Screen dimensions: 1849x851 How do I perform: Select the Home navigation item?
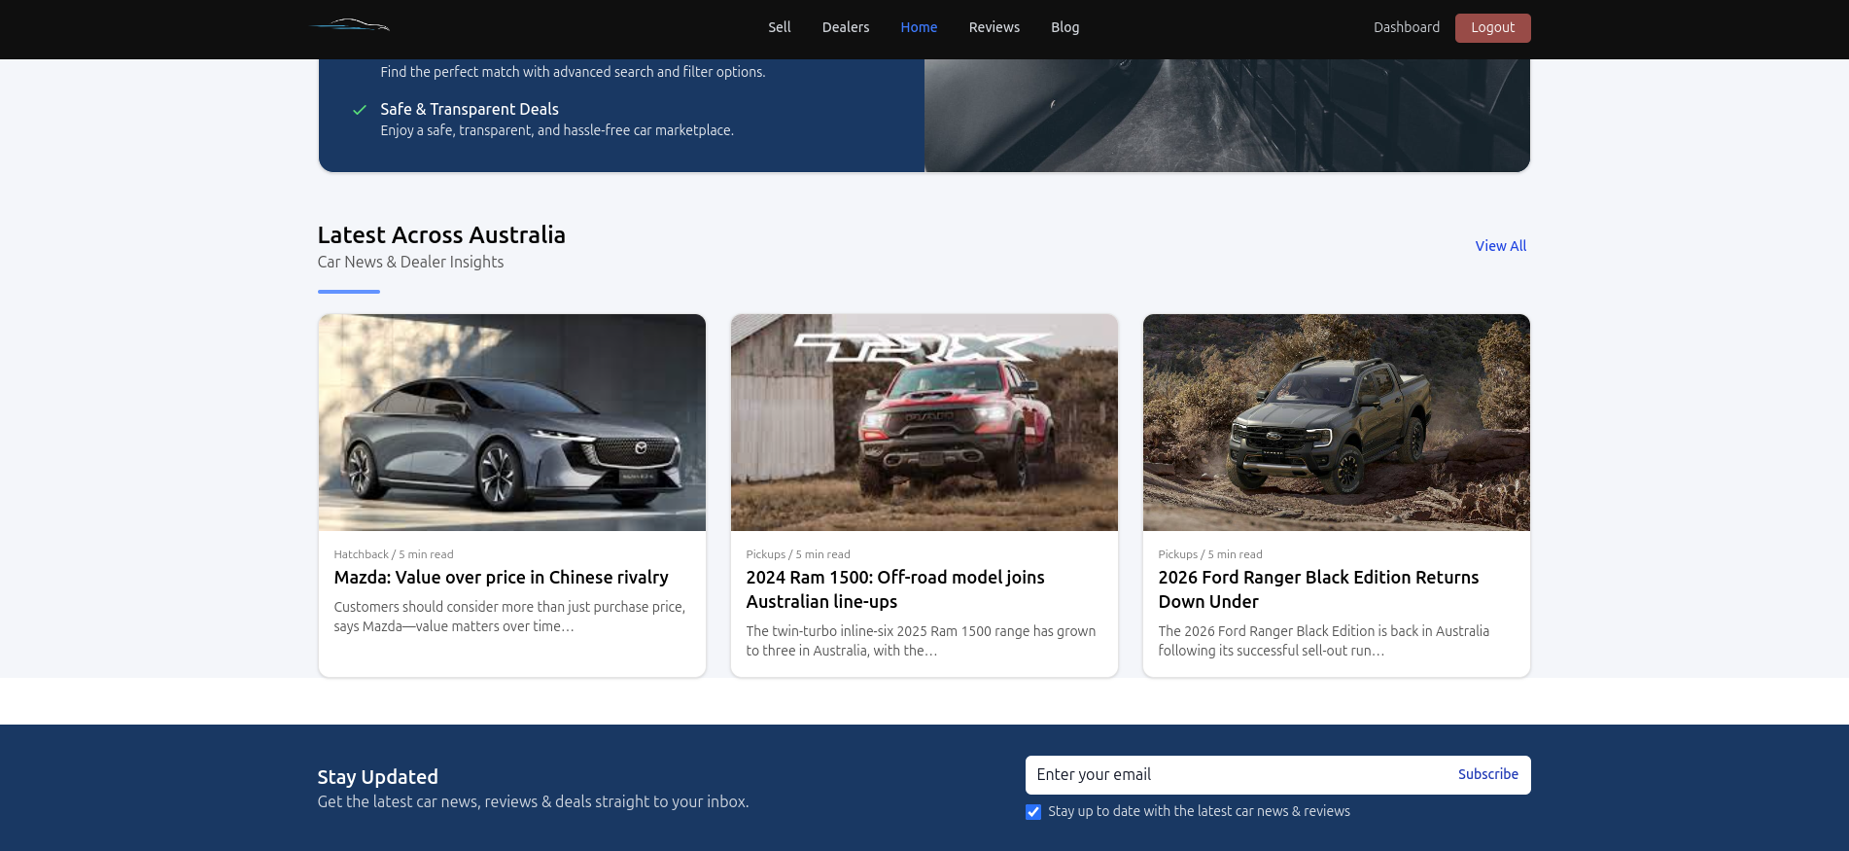pyautogui.click(x=919, y=27)
